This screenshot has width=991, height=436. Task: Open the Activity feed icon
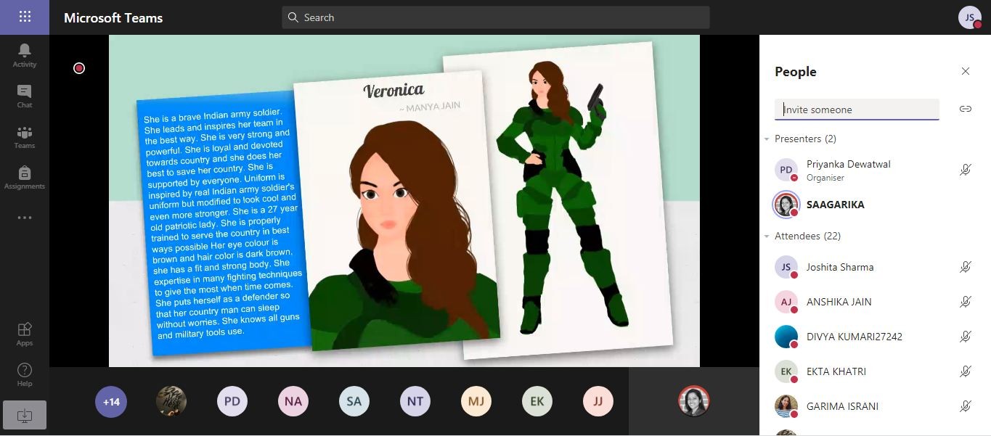click(25, 54)
